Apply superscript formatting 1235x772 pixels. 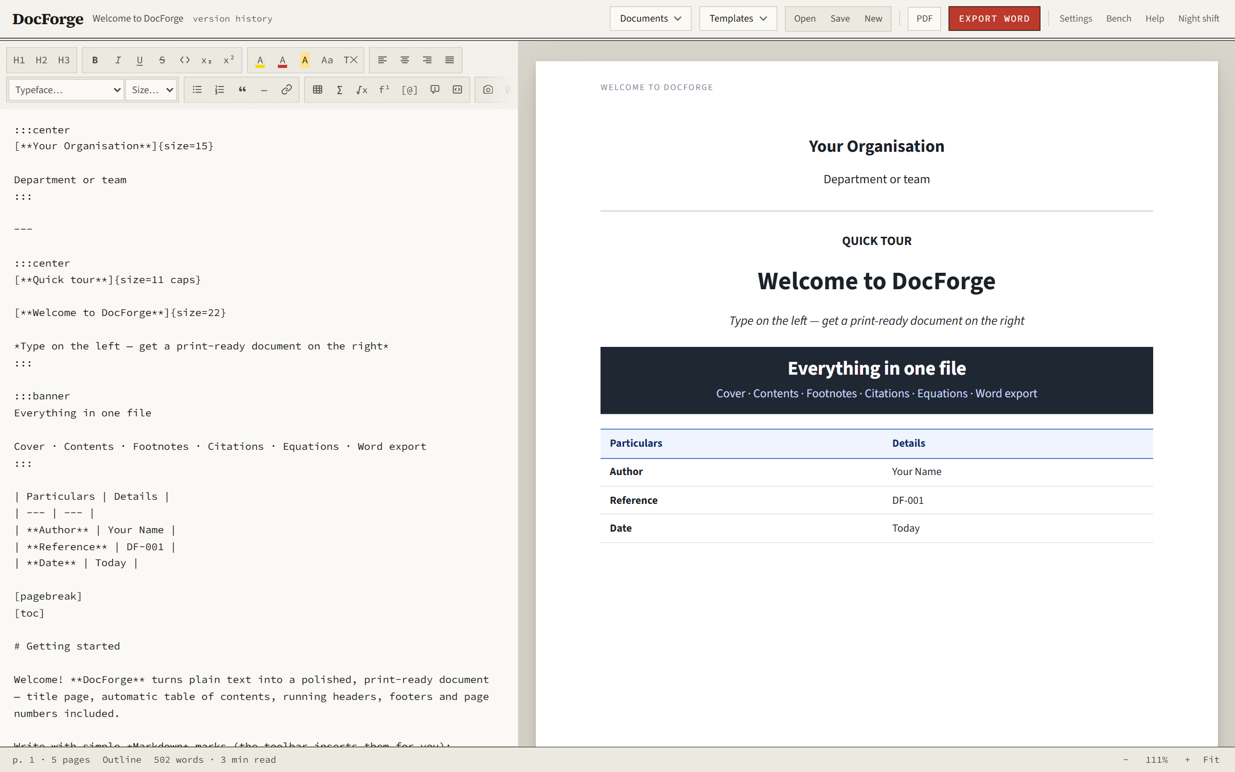229,60
